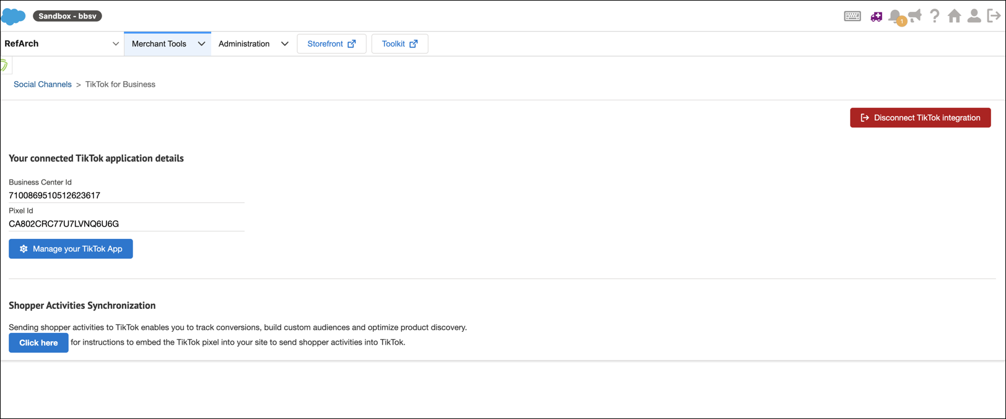Open notifications bell with badge
This screenshot has height=419, width=1006.
point(895,17)
